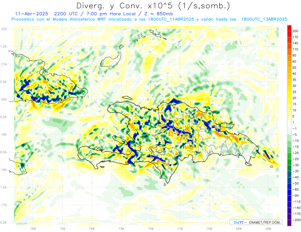Click the longitude label '74W'
This screenshot has height=232, width=301.
(92, 229)
